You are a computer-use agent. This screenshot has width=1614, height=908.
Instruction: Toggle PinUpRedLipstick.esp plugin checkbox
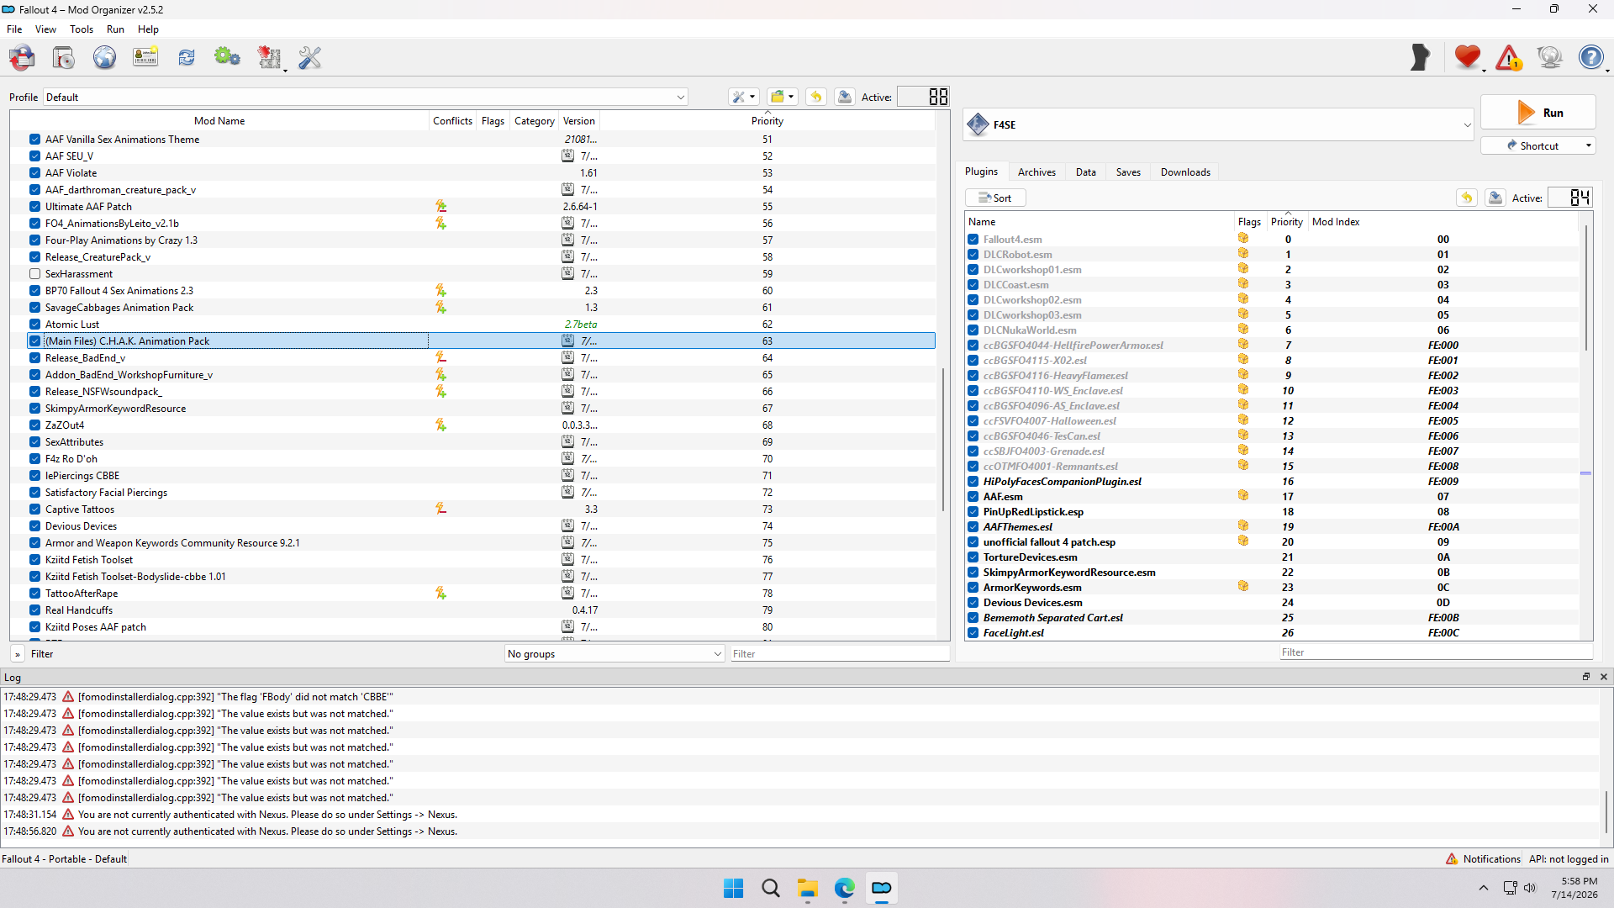pos(973,511)
